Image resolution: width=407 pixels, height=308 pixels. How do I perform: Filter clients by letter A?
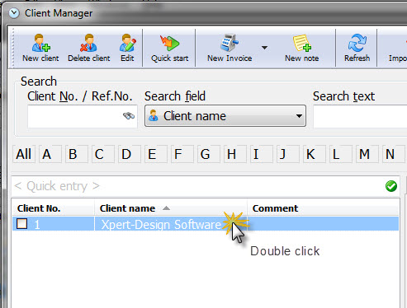pos(50,154)
